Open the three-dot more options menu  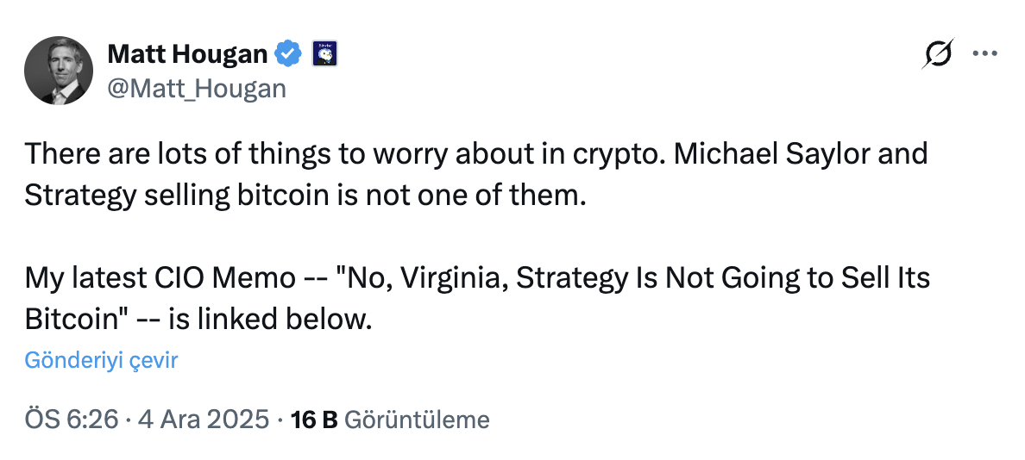click(984, 53)
